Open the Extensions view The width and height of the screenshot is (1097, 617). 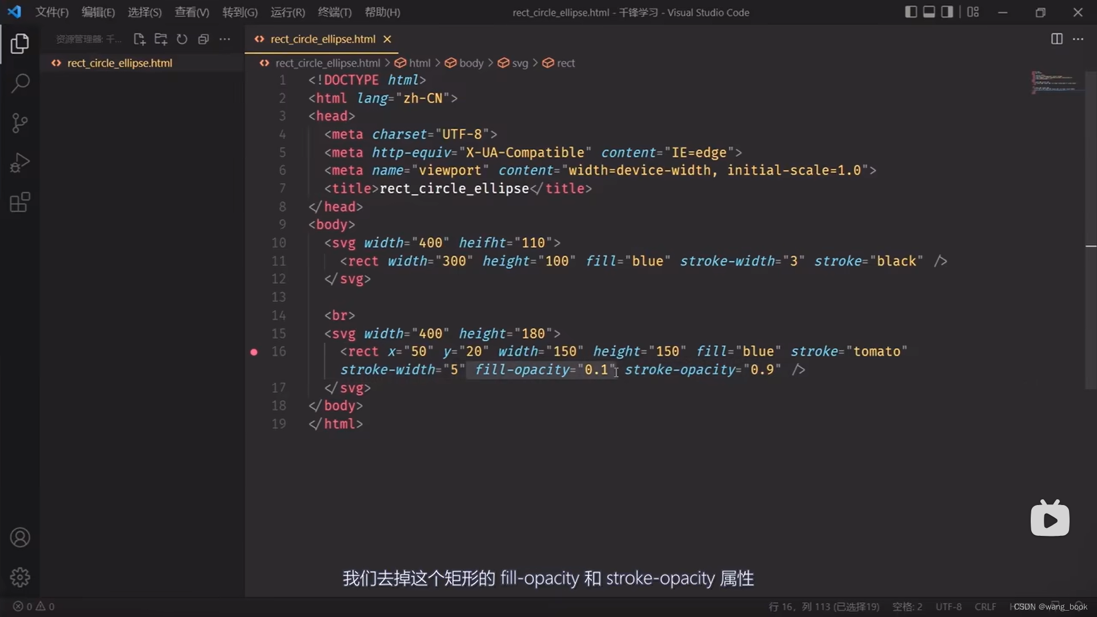(20, 202)
